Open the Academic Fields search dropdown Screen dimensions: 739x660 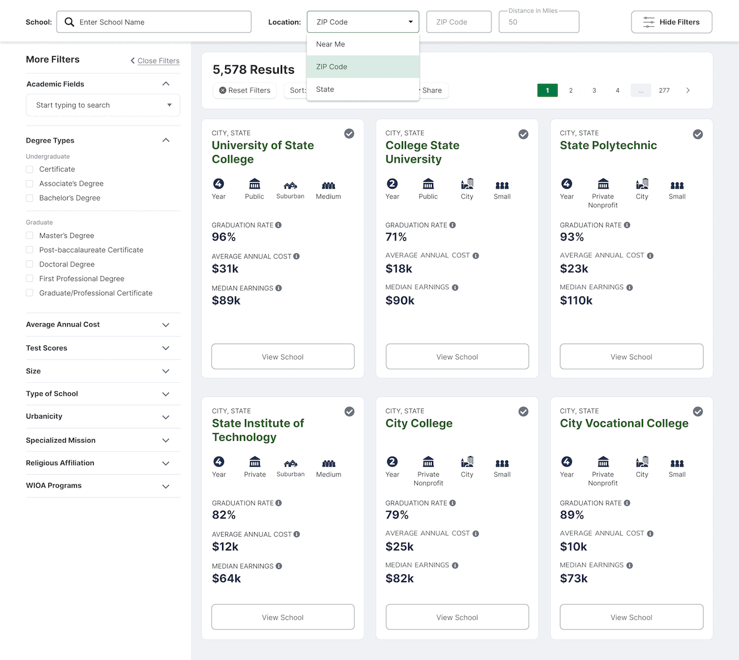click(x=103, y=105)
